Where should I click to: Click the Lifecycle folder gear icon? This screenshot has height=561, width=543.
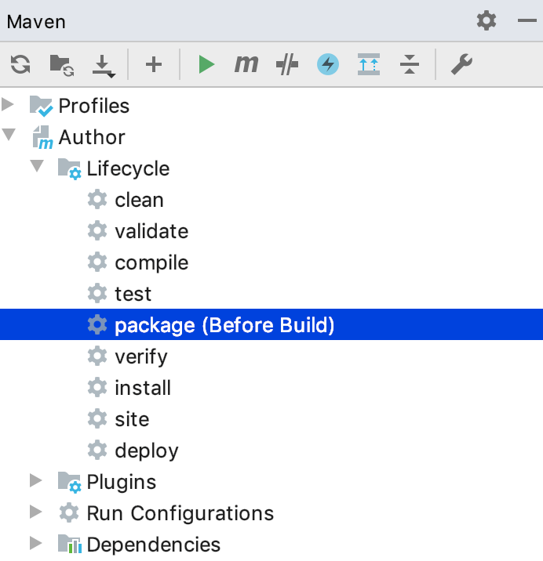tap(70, 169)
